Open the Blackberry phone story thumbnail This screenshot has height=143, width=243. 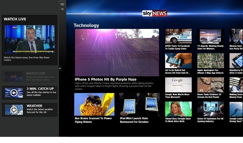(236, 61)
